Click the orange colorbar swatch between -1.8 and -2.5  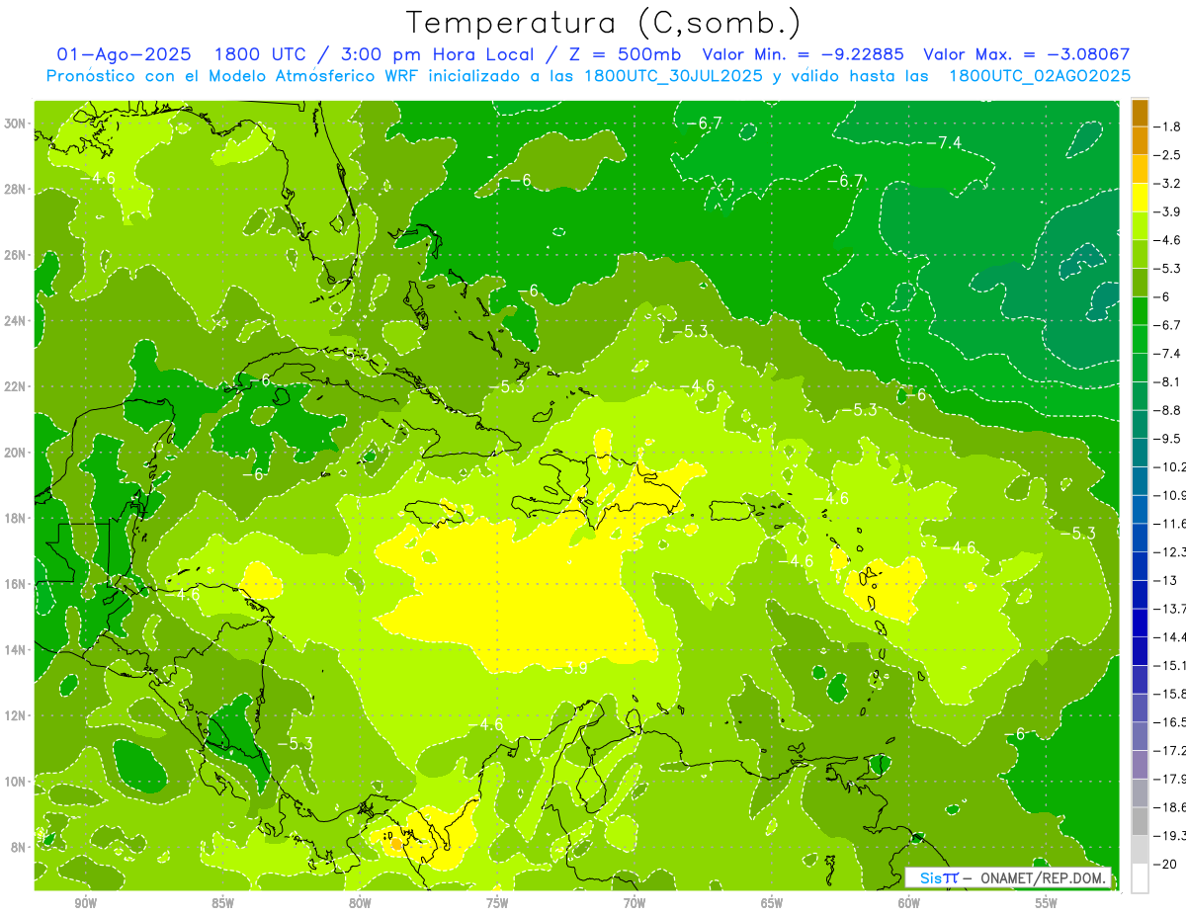pyautogui.click(x=1140, y=141)
